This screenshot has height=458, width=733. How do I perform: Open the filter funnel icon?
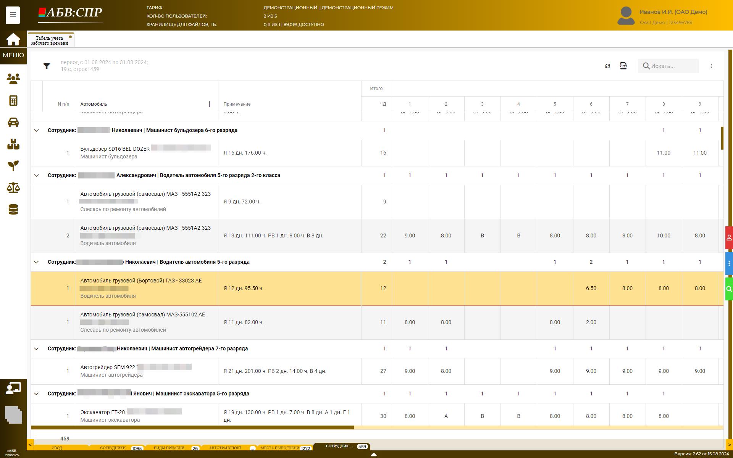click(x=47, y=66)
